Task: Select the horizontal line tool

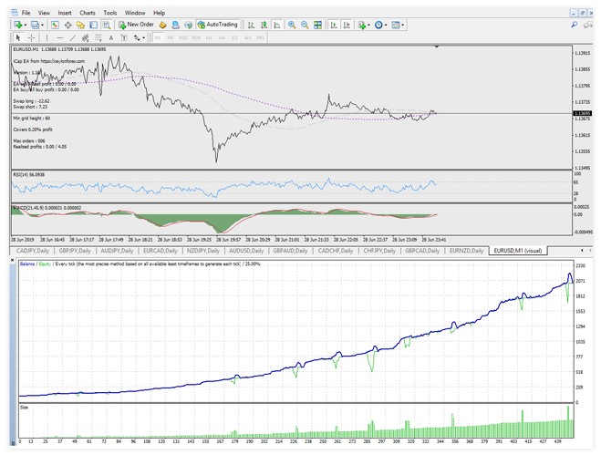Action: coord(60,37)
